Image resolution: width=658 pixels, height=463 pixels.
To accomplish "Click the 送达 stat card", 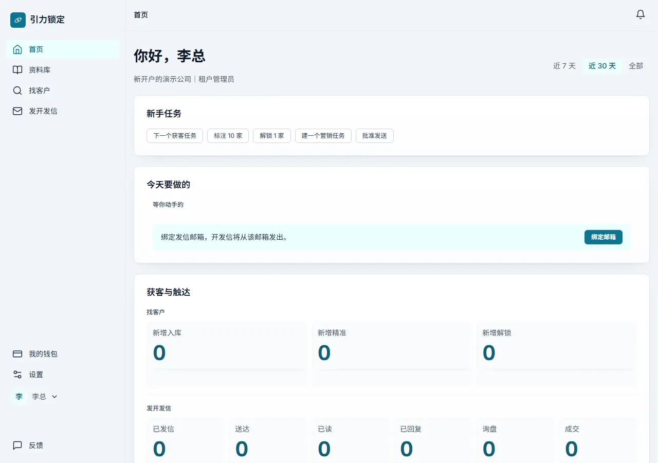I will pyautogui.click(x=268, y=440).
